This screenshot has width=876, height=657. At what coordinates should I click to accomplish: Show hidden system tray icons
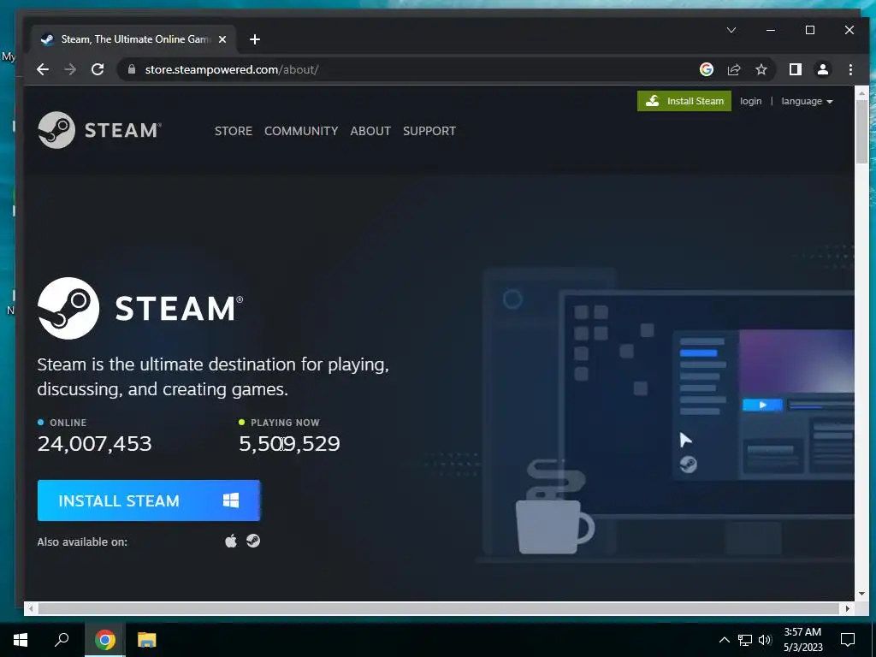pyautogui.click(x=724, y=640)
